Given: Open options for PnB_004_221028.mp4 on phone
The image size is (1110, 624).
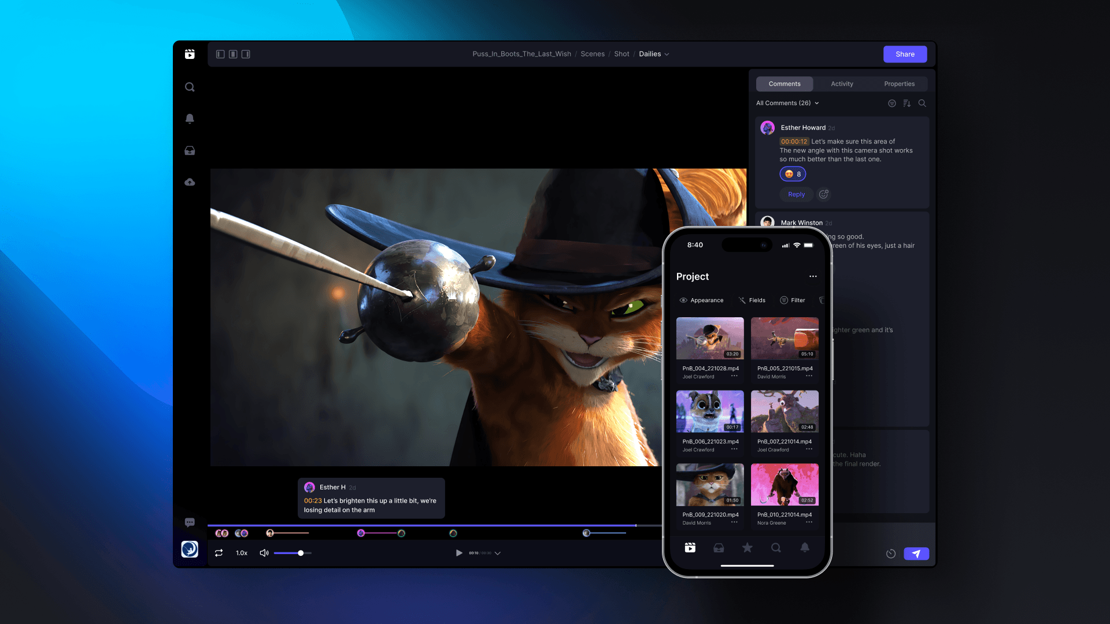Looking at the screenshot, I should point(734,376).
